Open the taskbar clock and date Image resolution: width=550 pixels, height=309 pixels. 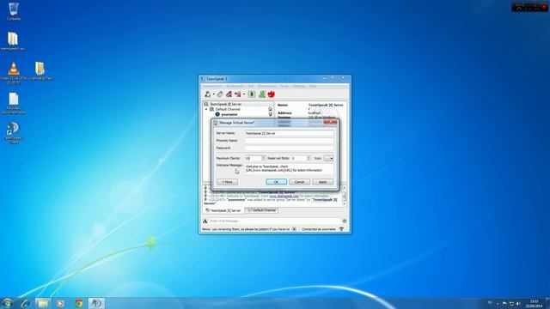pos(534,303)
